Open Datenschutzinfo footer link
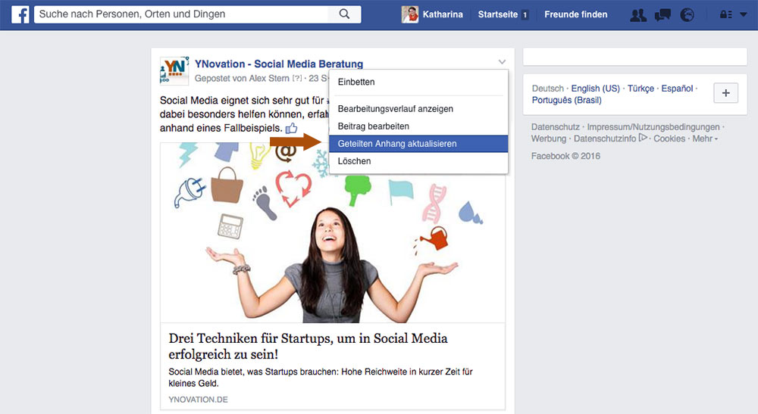 (x=605, y=139)
